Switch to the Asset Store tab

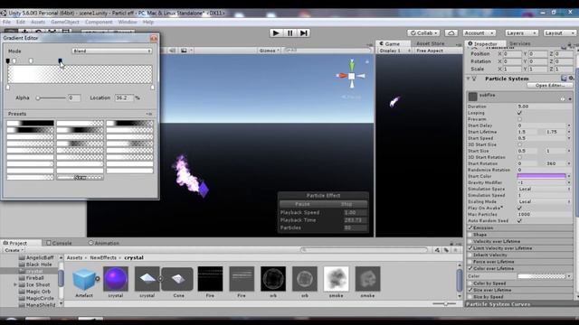tap(431, 43)
